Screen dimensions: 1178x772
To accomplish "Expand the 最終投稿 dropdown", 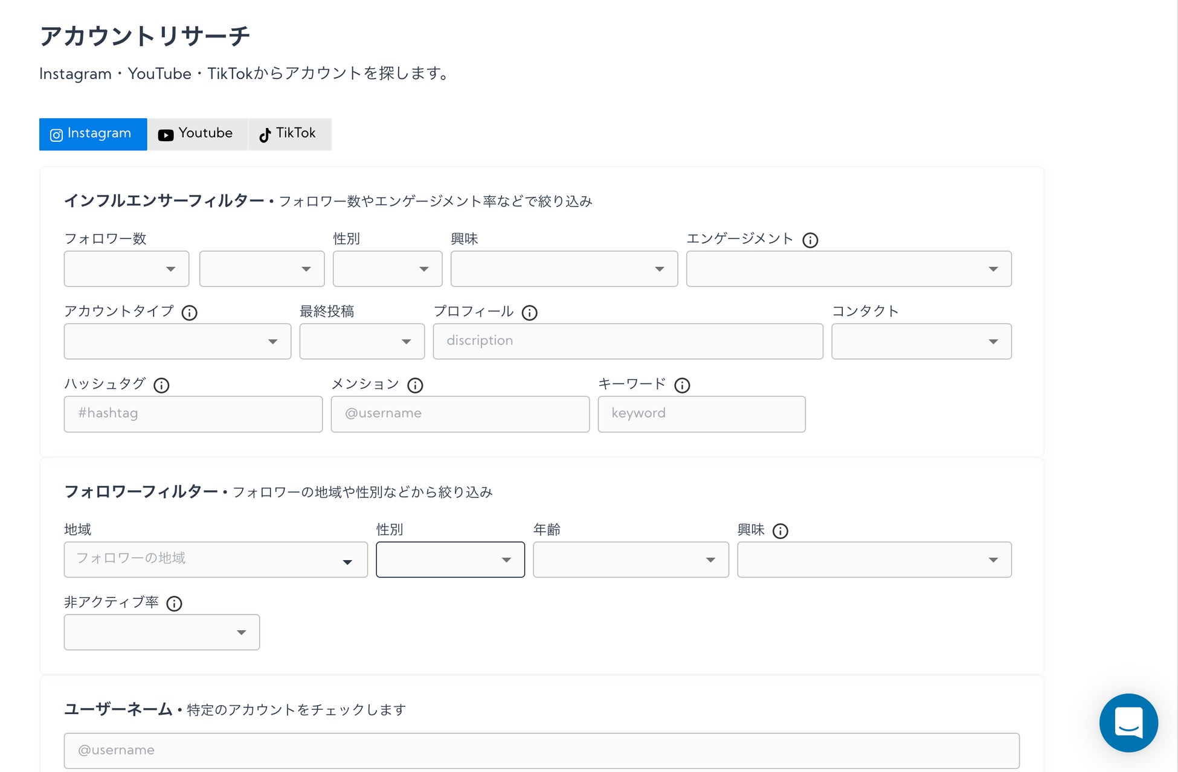I will pos(361,342).
